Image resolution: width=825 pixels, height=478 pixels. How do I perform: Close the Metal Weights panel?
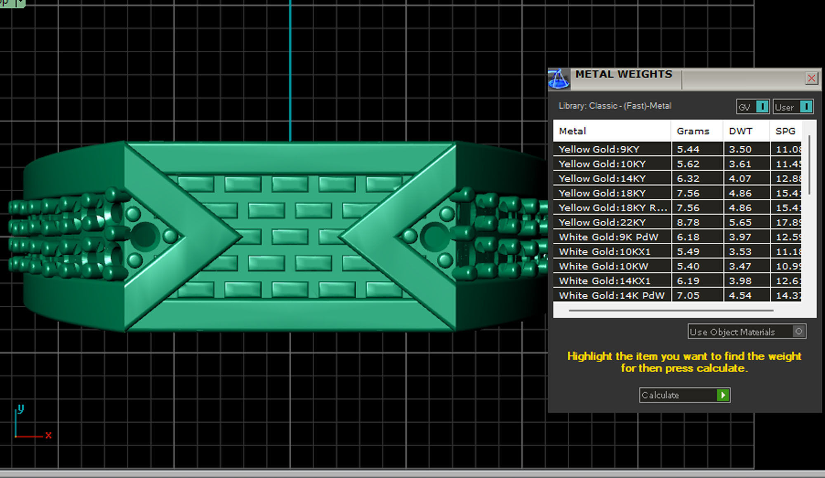(x=811, y=78)
